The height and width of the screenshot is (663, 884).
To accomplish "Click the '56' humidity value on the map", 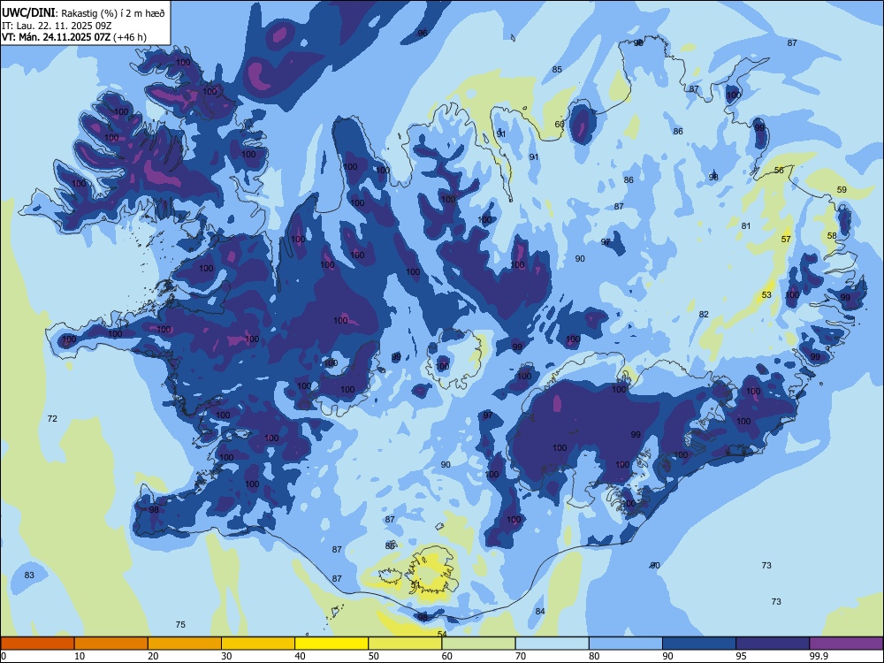I will (779, 171).
